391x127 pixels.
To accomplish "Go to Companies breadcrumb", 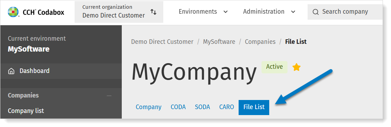I will tap(260, 42).
